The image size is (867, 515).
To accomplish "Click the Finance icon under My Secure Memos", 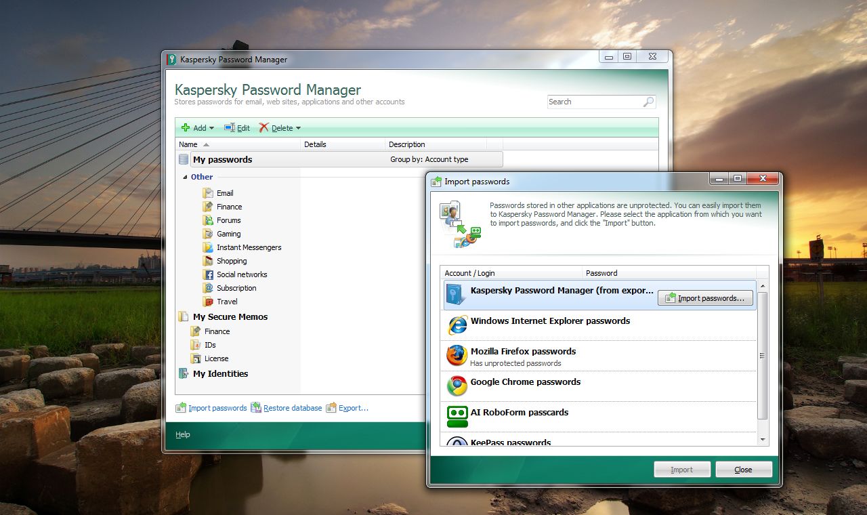I will (196, 331).
